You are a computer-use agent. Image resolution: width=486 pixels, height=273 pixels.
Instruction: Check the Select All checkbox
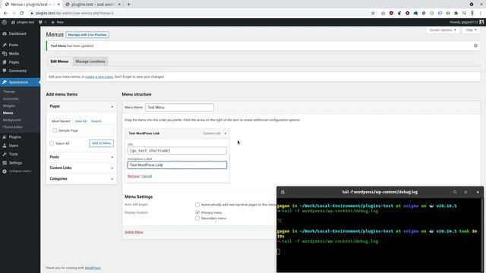(52, 143)
